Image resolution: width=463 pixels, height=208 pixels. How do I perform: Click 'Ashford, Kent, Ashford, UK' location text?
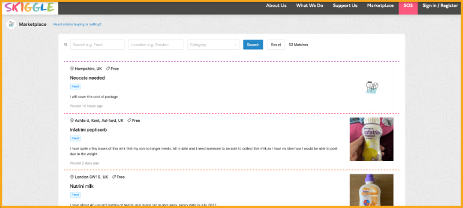(99, 121)
